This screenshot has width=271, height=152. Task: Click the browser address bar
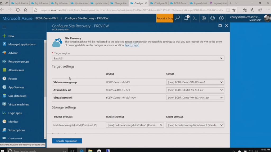(131, 10)
